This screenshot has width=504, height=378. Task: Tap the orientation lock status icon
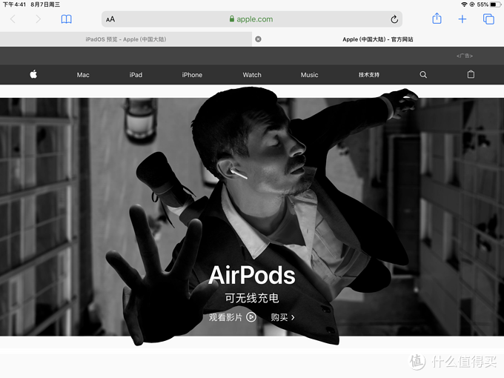click(x=472, y=4)
